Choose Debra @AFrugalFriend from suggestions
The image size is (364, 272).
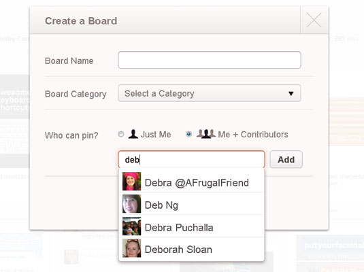point(191,182)
